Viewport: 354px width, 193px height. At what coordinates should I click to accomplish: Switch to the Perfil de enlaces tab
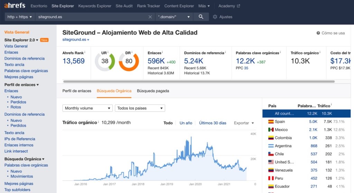coord(77,91)
